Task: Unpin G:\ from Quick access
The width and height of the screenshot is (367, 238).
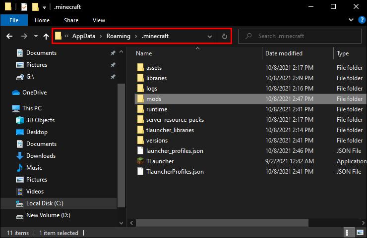Action: point(113,77)
